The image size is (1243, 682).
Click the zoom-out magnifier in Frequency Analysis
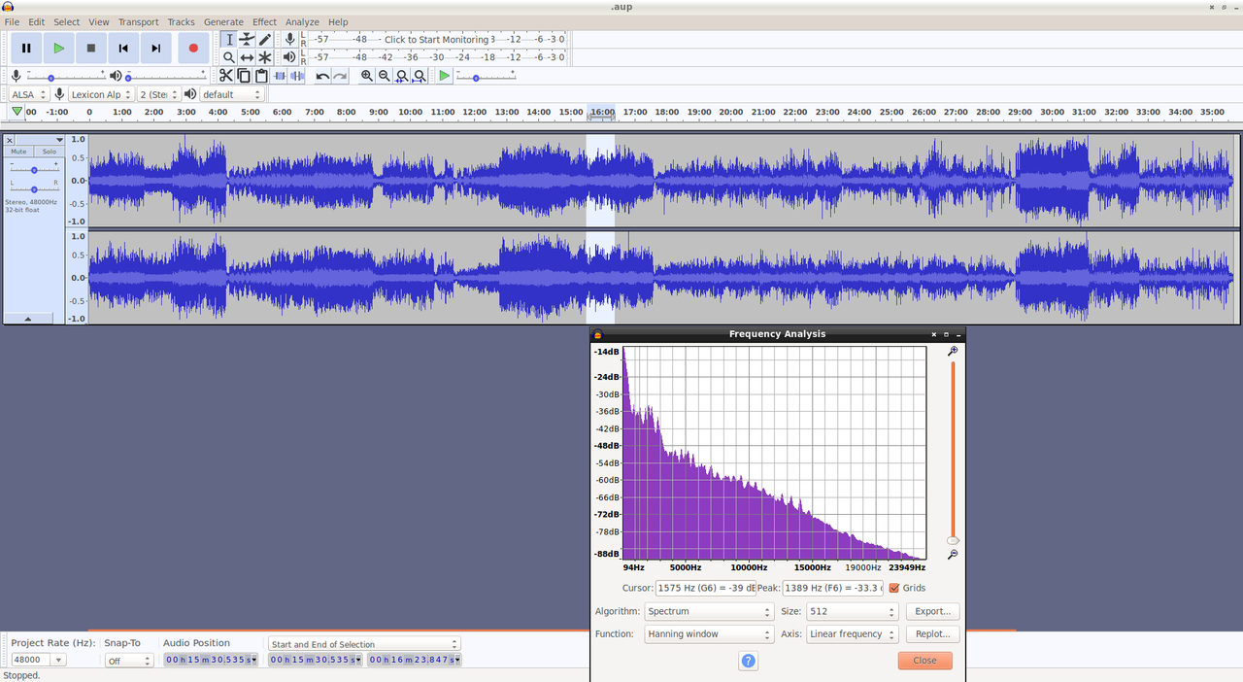pyautogui.click(x=953, y=555)
